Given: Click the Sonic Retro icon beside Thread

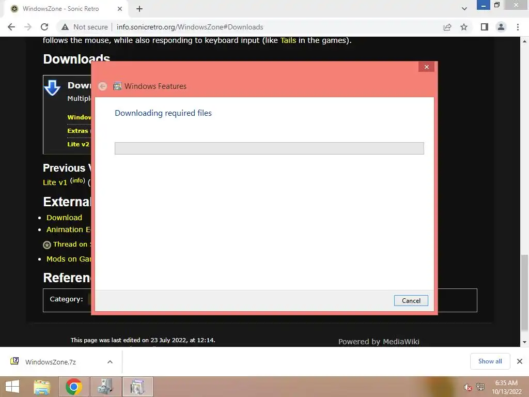Looking at the screenshot, I should 47,245.
